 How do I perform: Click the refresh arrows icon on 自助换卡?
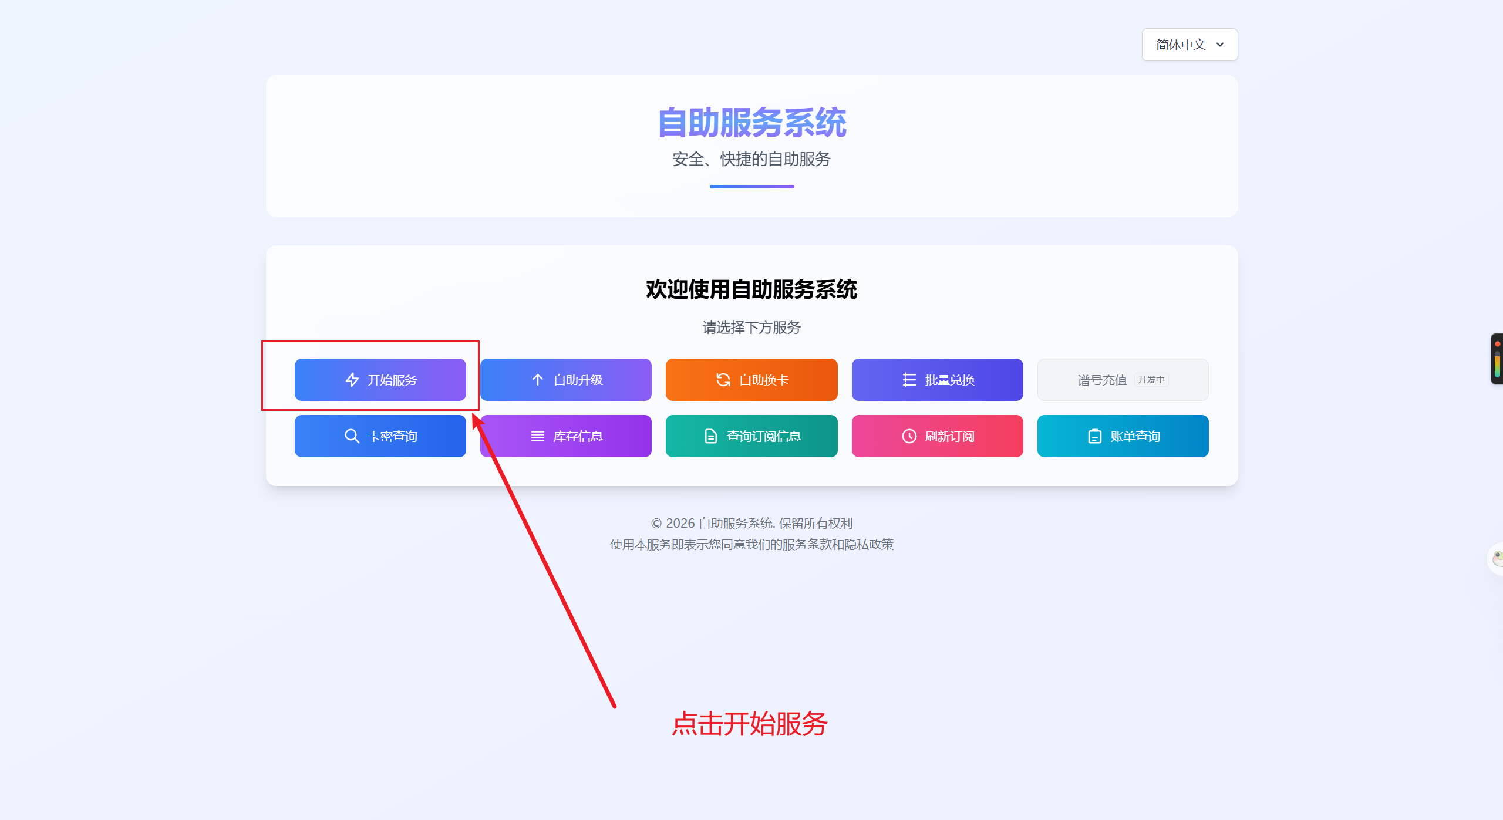point(723,380)
